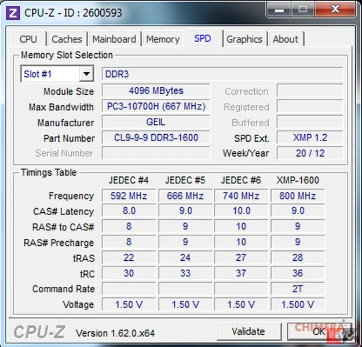Click the JEDEC #4 column header
This screenshot has height=347, width=362.
(x=129, y=180)
